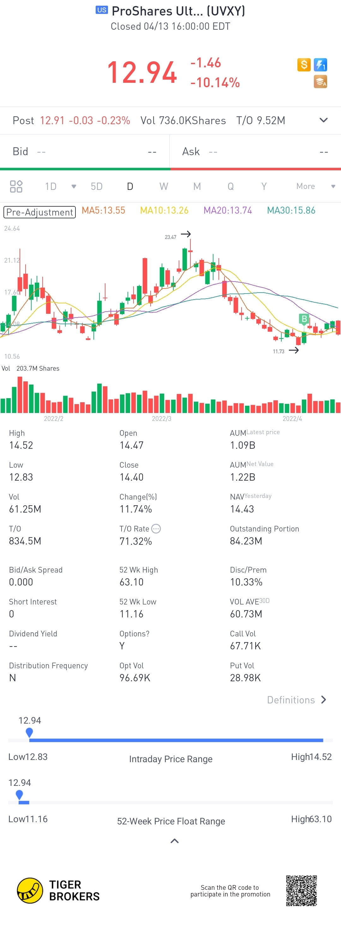Viewport: 341px width, 929px height.
Task: Tap the Ask price panel
Action: click(x=255, y=151)
